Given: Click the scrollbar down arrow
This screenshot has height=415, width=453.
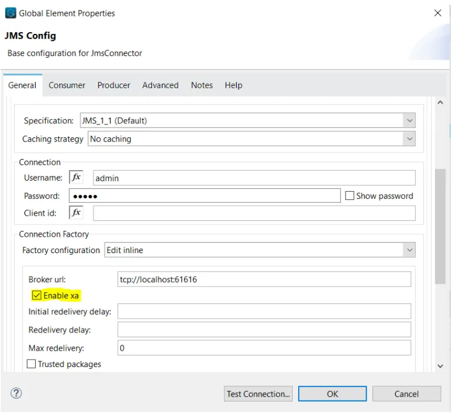Looking at the screenshot, I should [440, 366].
